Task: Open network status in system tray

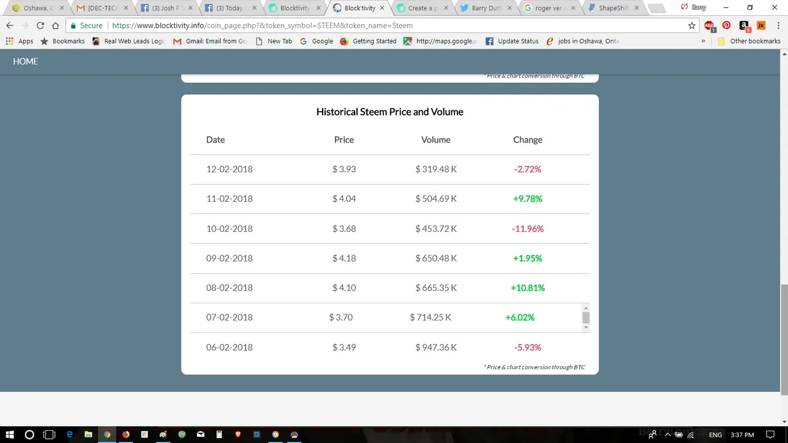Action: point(691,434)
